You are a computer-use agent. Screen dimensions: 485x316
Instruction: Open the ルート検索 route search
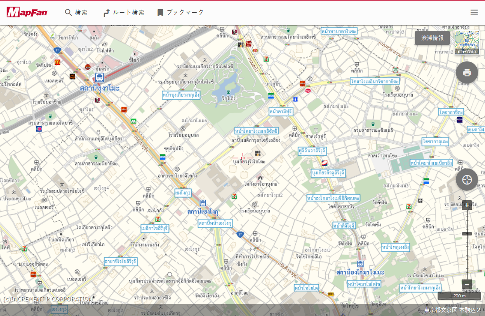coord(124,12)
